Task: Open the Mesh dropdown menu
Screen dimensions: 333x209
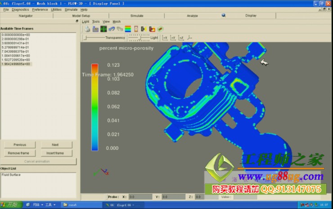Action: (117, 21)
